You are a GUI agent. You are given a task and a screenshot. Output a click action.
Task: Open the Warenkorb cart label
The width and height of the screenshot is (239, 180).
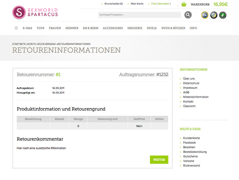click(200, 4)
